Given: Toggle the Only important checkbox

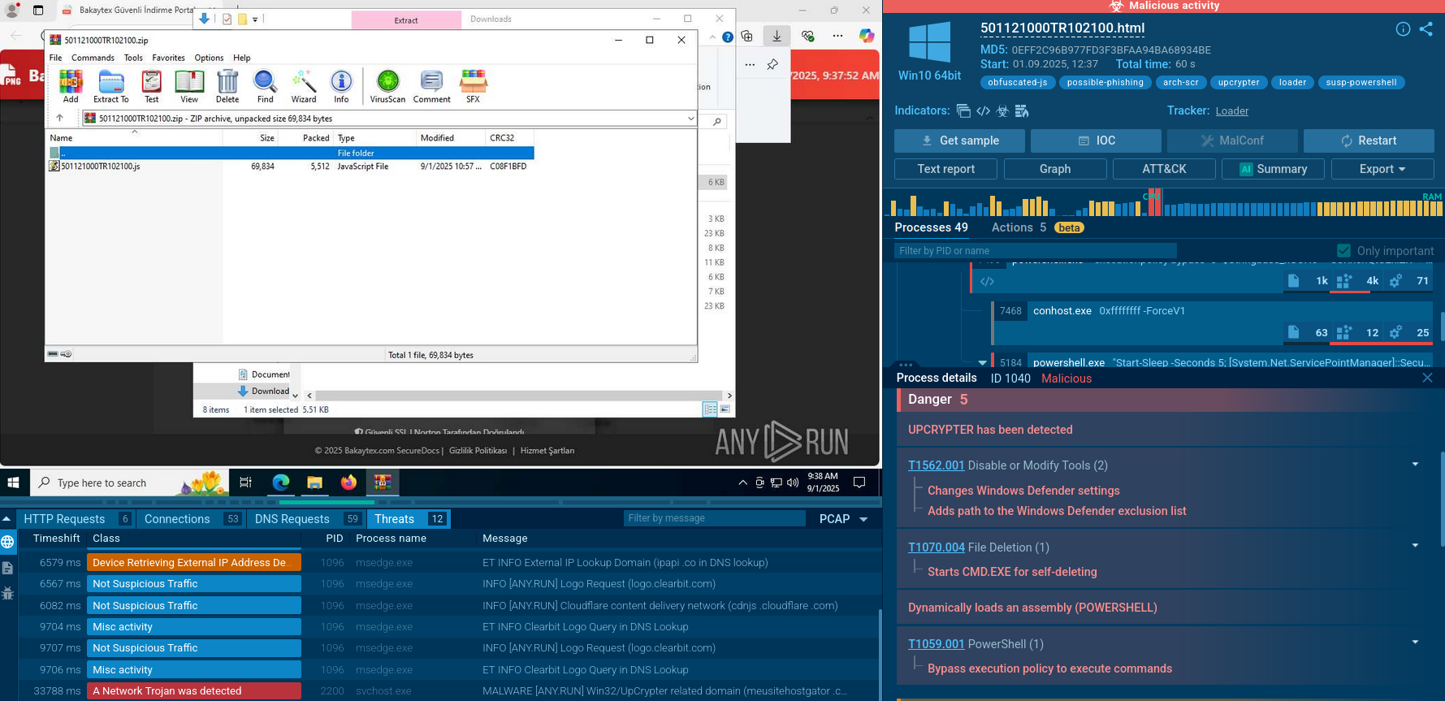Looking at the screenshot, I should pos(1343,251).
